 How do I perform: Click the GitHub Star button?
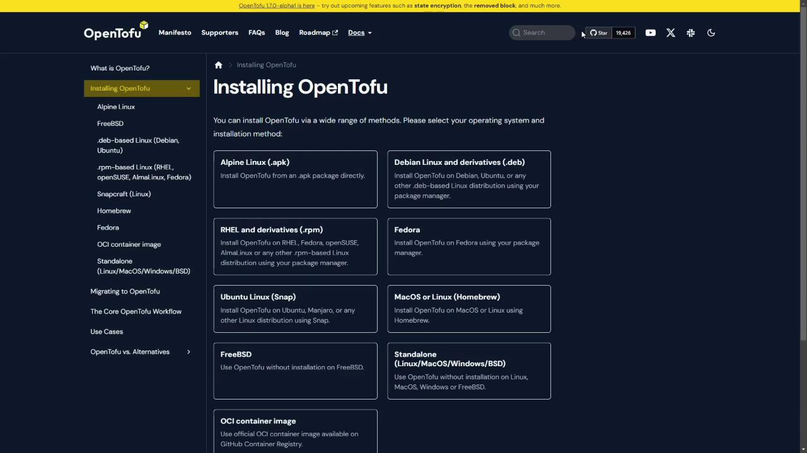tap(598, 33)
